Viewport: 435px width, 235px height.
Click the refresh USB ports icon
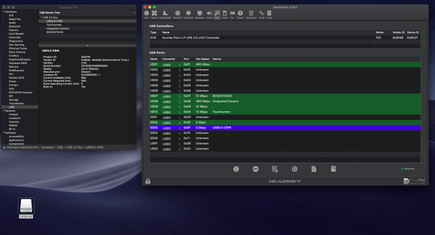(294, 169)
